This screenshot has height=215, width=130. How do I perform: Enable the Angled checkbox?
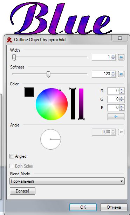point(12,156)
